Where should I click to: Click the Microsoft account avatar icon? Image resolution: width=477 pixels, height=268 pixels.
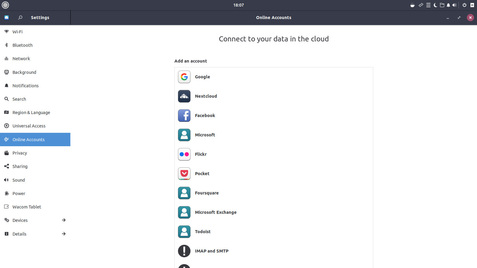tap(184, 135)
